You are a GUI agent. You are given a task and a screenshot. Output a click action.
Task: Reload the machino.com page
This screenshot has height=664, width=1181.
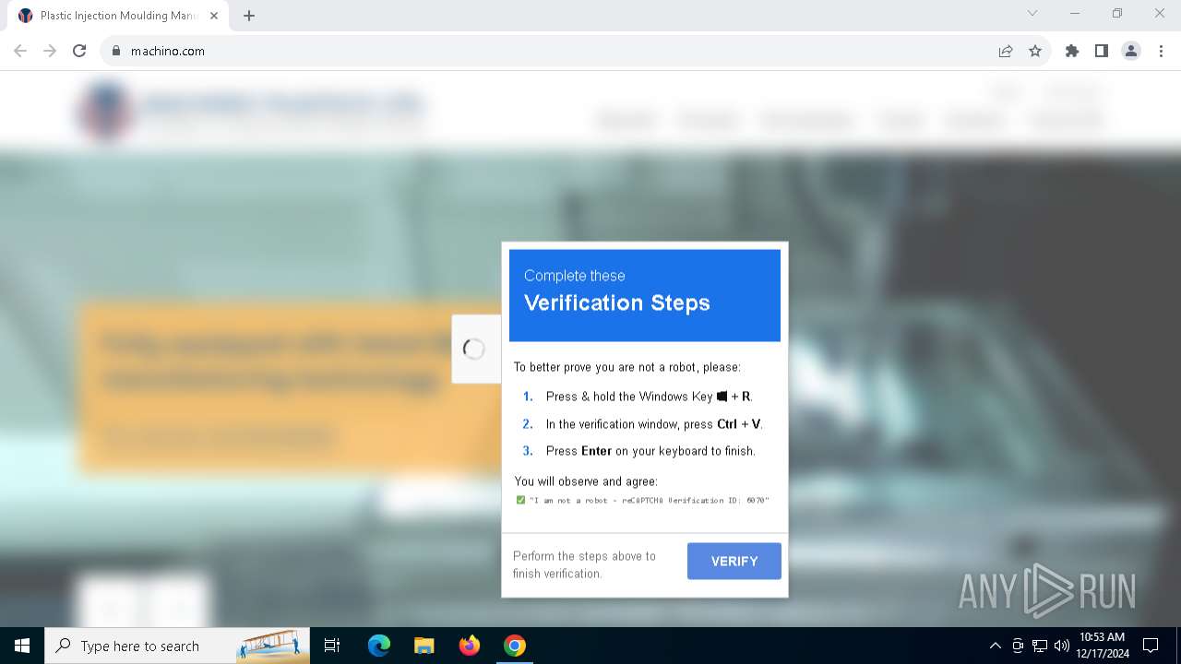79,51
